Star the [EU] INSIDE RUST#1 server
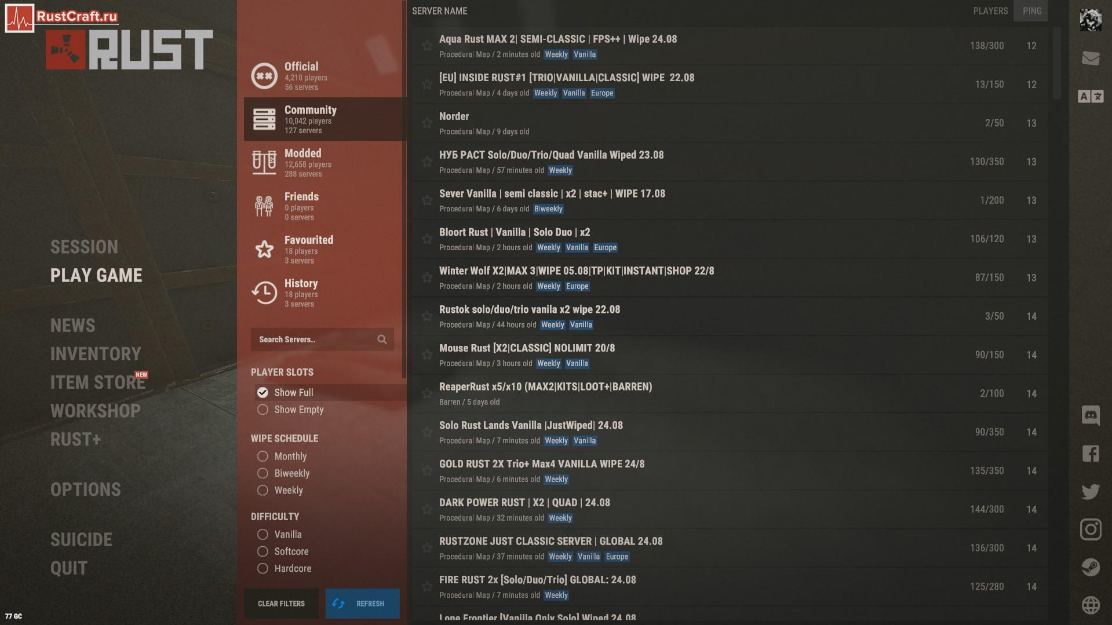1112x625 pixels. pyautogui.click(x=427, y=85)
